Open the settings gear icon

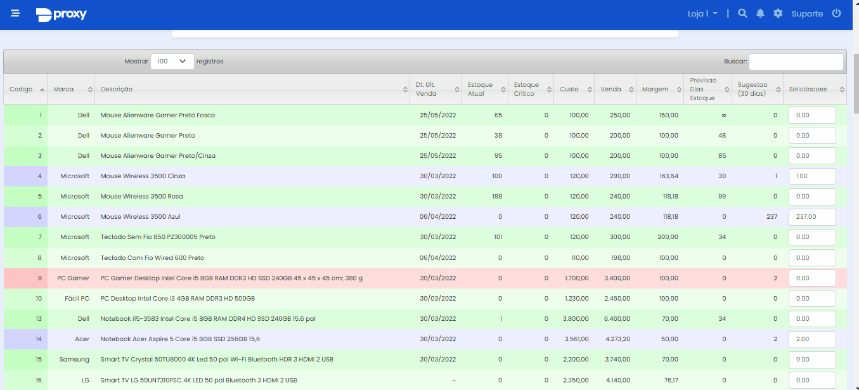[778, 13]
